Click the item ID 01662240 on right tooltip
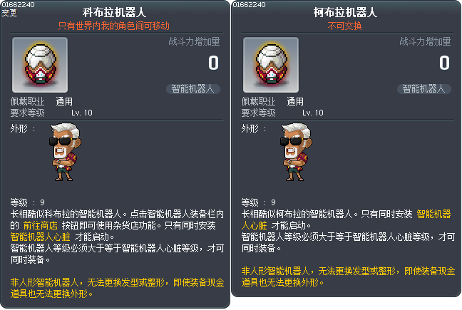Viewport: 462px width, 310px height. pos(250,4)
